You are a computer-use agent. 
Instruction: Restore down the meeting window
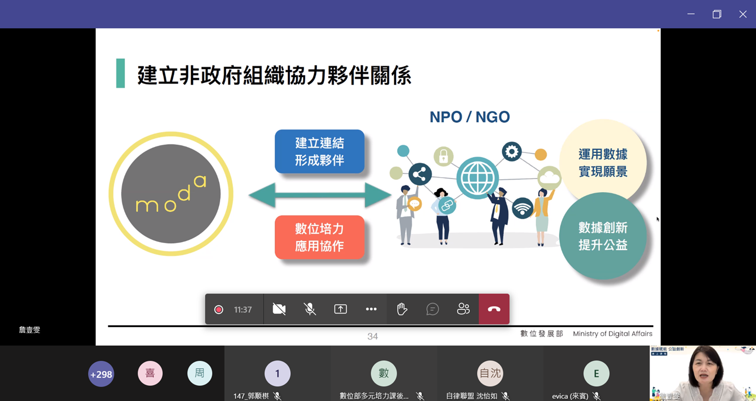click(x=717, y=14)
